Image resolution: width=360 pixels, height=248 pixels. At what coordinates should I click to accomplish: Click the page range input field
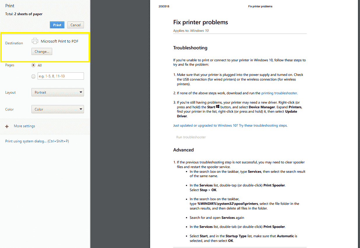(60, 76)
